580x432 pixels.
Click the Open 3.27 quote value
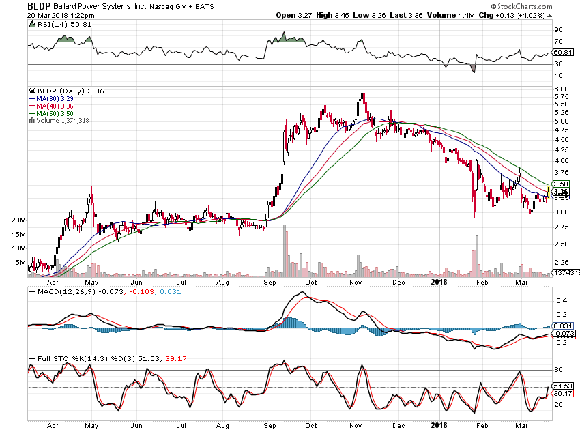(293, 15)
